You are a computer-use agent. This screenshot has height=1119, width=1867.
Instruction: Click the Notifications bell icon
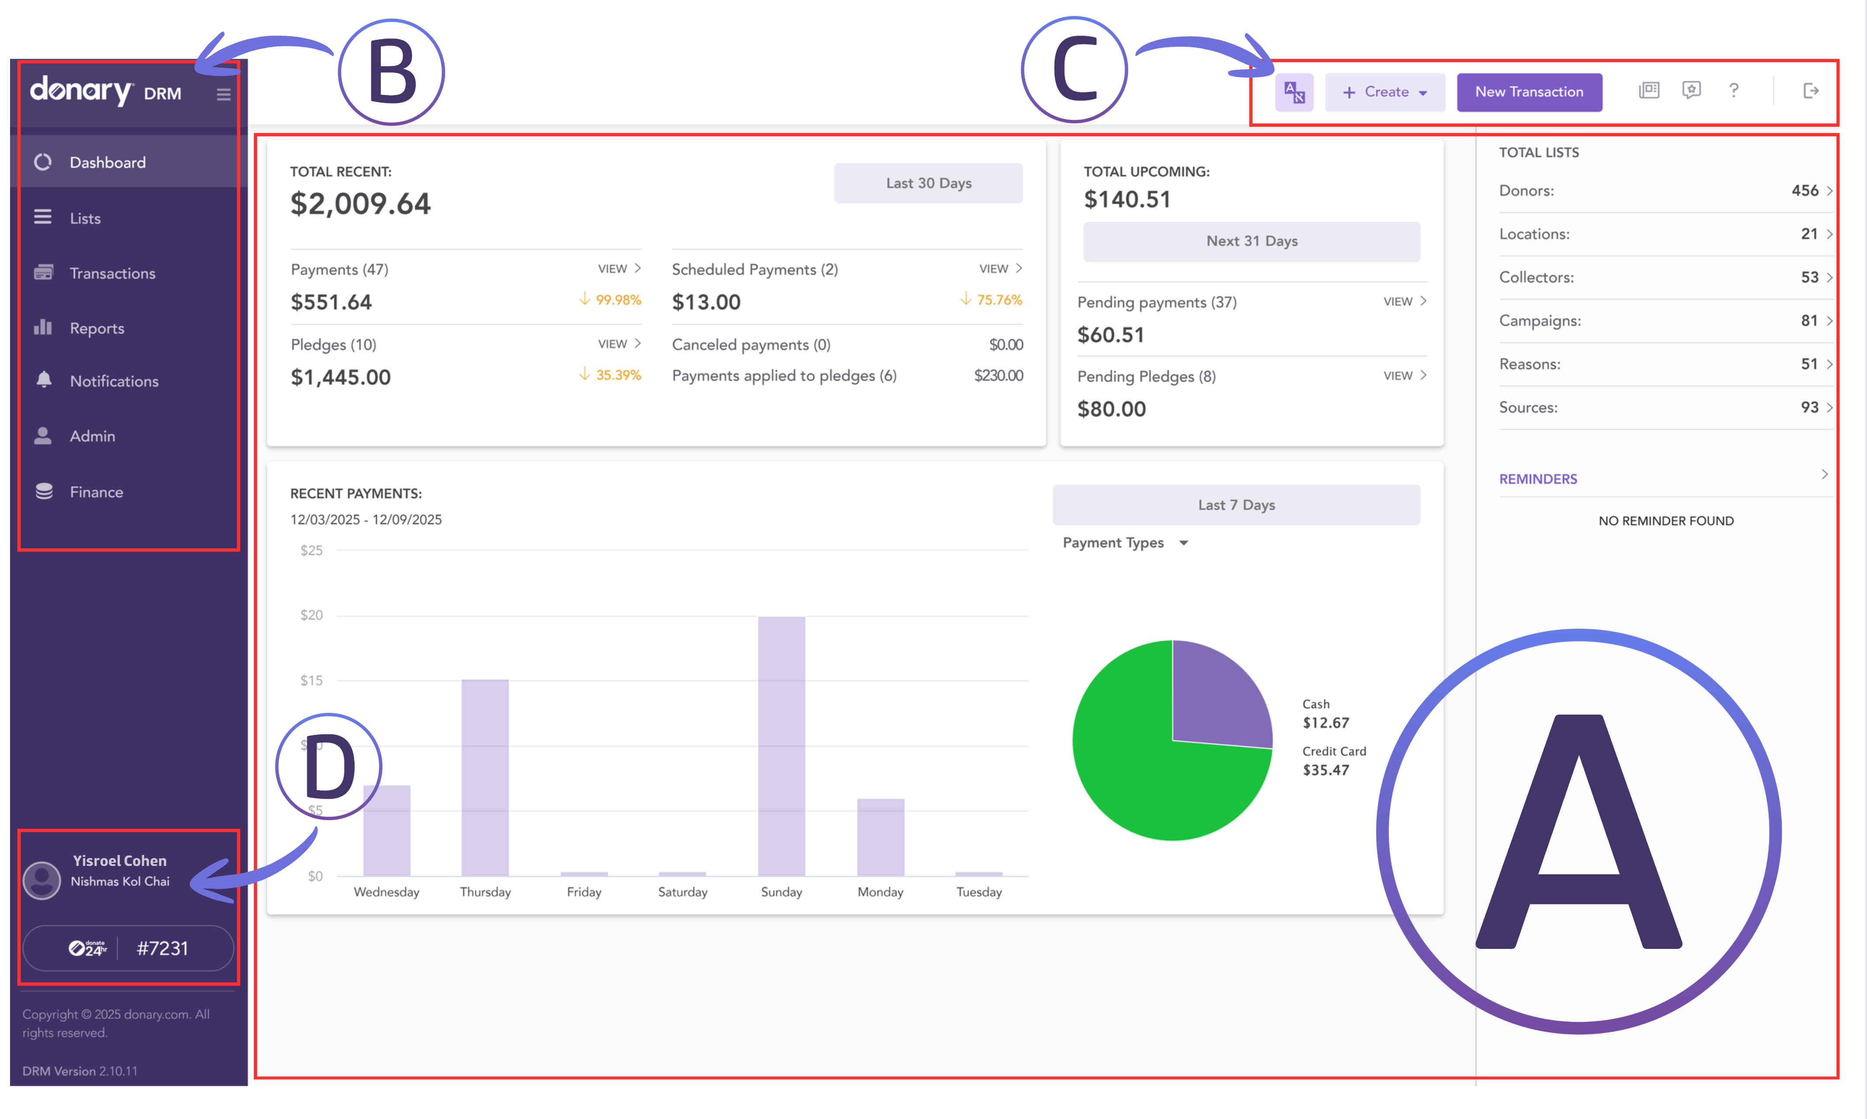tap(44, 380)
